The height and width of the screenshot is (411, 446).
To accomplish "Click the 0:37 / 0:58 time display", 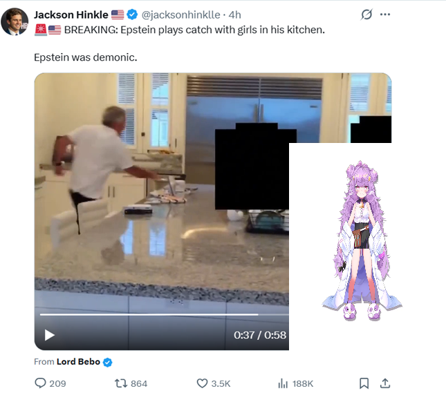I will tap(260, 335).
